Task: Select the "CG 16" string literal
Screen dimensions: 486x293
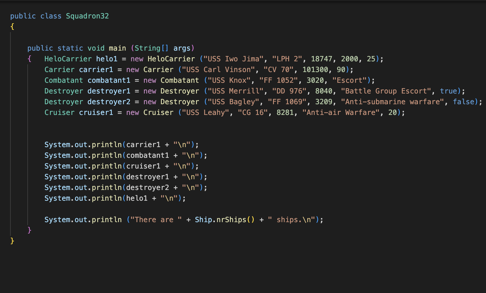Action: tap(253, 113)
